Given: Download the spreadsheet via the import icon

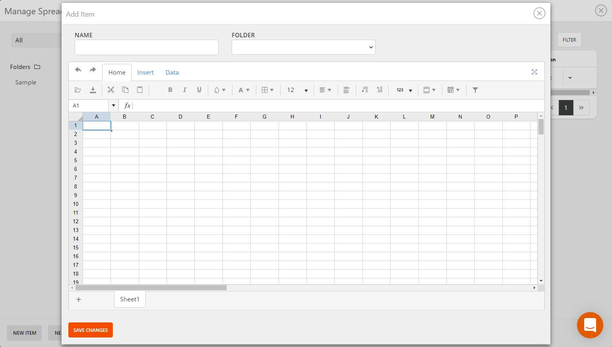Looking at the screenshot, I should (x=93, y=90).
